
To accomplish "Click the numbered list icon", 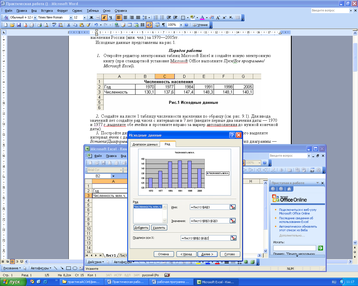I will click(x=156, y=17).
